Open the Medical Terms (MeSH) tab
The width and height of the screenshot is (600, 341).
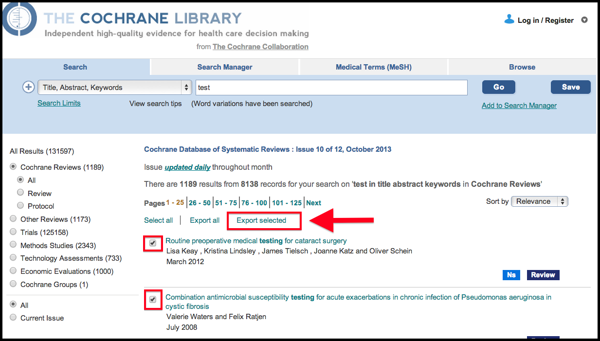(x=374, y=67)
